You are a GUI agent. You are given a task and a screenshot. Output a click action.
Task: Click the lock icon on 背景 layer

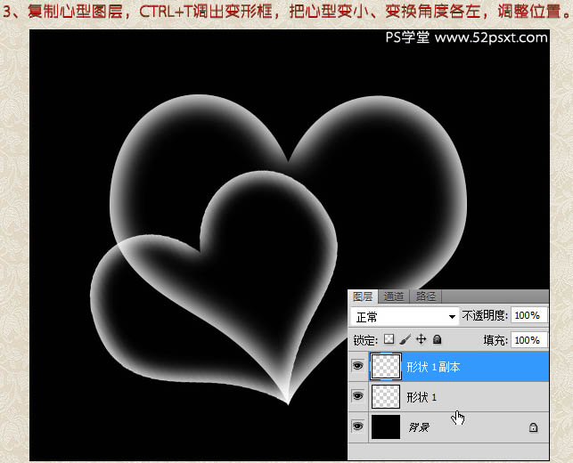point(533,427)
